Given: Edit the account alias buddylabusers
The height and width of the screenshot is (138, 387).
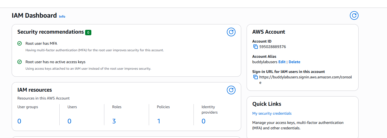Looking at the screenshot, I should click(x=282, y=62).
